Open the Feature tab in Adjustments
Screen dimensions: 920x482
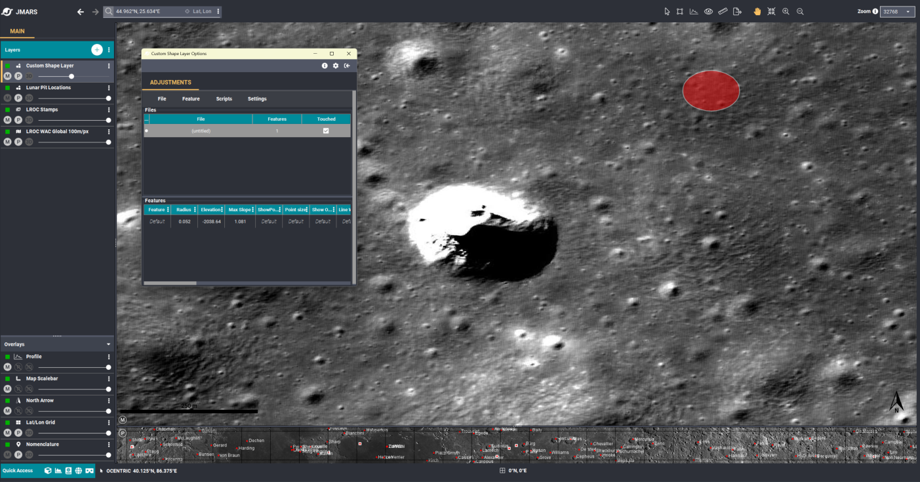(190, 98)
